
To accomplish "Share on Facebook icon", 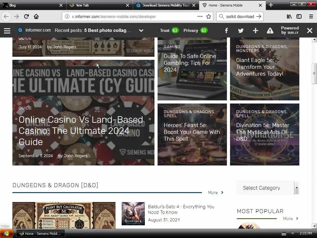I will (226, 31).
